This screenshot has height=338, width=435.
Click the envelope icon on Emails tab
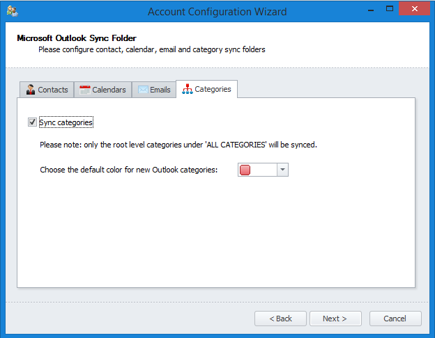pos(142,90)
